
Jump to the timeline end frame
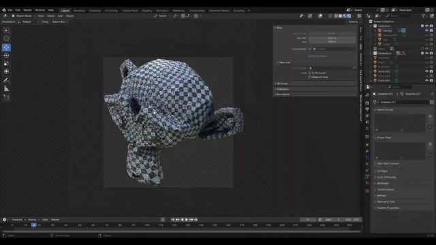(x=196, y=219)
